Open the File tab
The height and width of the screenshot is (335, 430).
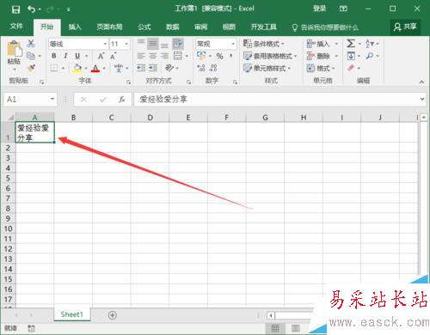(x=16, y=27)
